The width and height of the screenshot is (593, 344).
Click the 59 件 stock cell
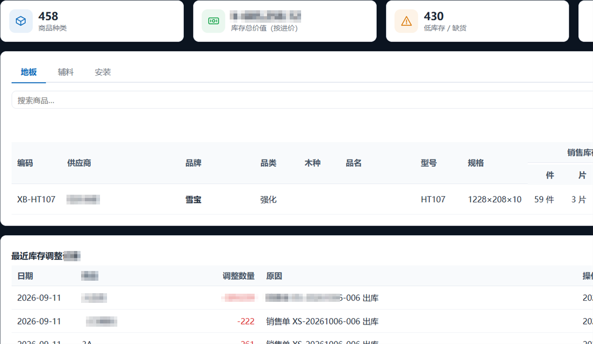coord(544,200)
